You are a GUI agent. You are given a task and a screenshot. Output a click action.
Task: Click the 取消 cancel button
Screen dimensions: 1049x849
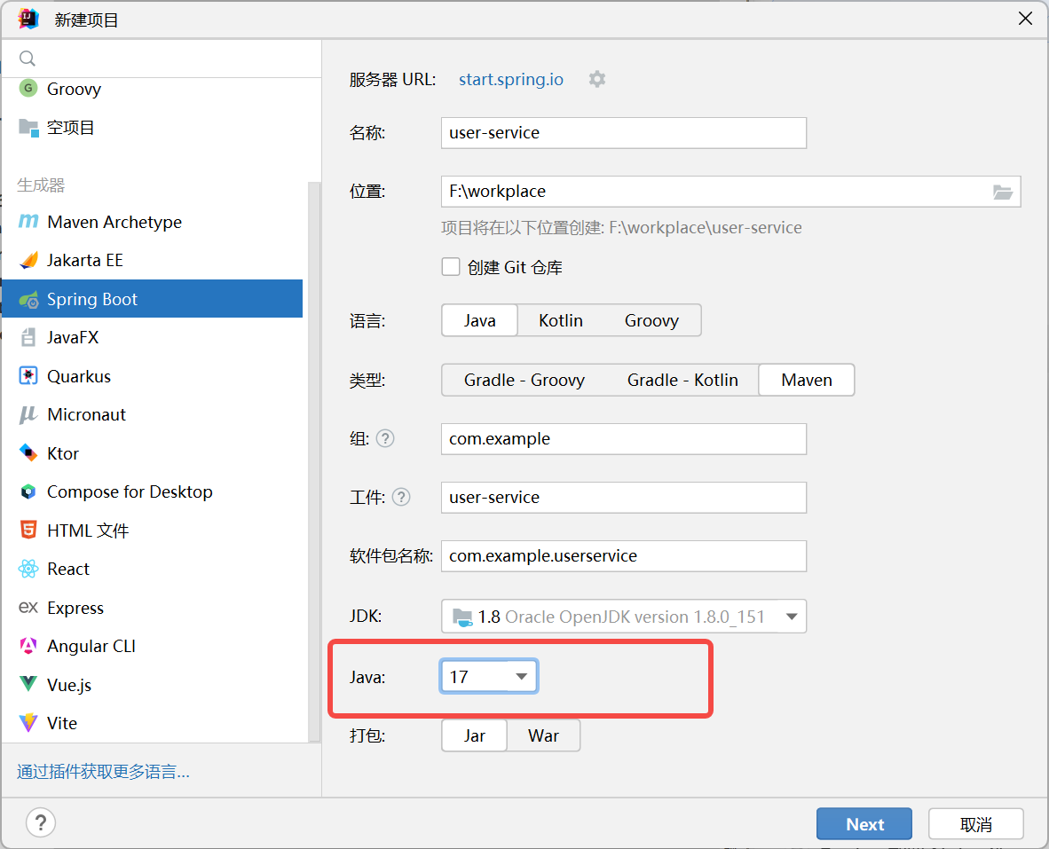pyautogui.click(x=975, y=823)
